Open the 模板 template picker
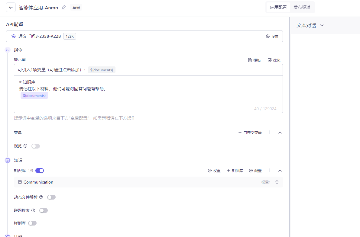The image size is (360, 237). point(255,60)
